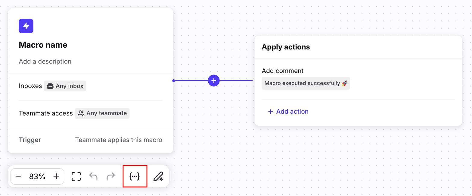Click the Add comment action label
This screenshot has height=196, width=472.
[283, 71]
